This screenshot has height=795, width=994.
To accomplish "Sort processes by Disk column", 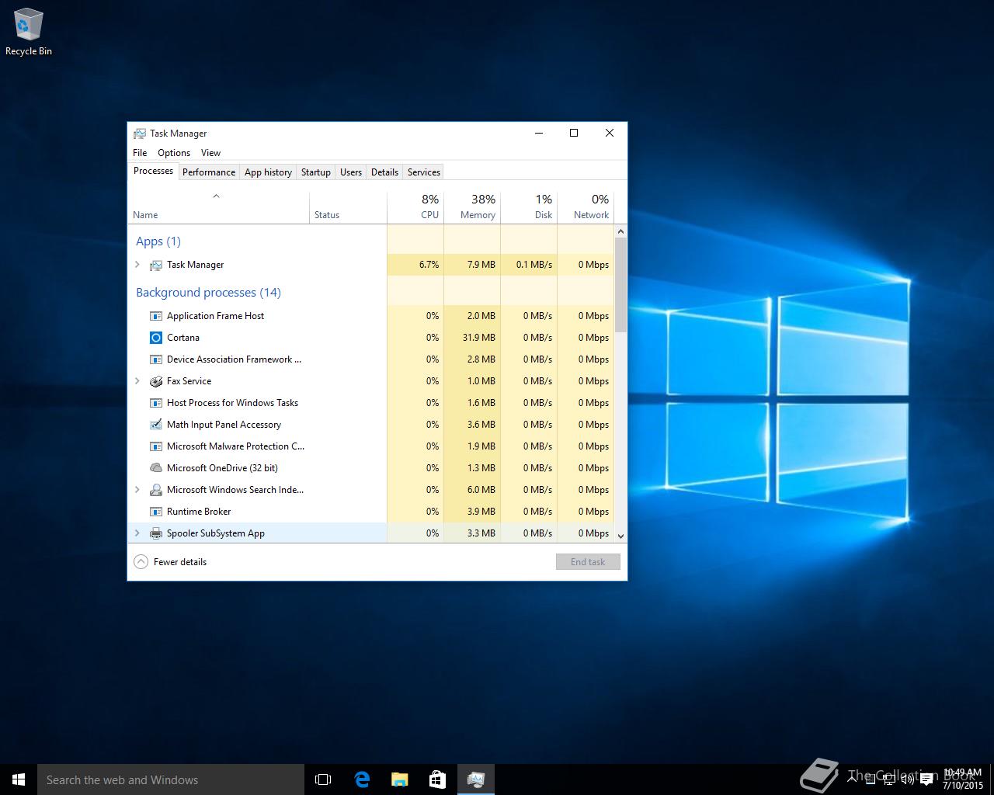I will click(x=529, y=207).
